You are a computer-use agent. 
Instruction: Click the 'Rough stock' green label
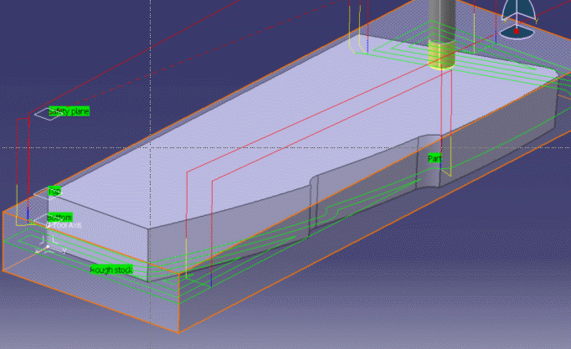point(111,269)
